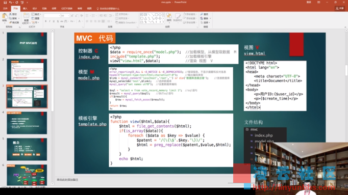This screenshot has height=195, width=348.
Task: Open the Share (共享) button
Action: (340, 9)
